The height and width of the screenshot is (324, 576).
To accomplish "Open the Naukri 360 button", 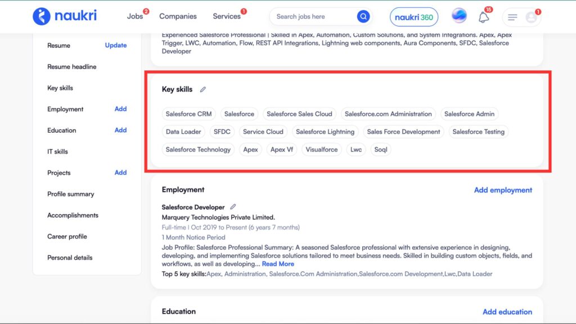I will tap(414, 17).
